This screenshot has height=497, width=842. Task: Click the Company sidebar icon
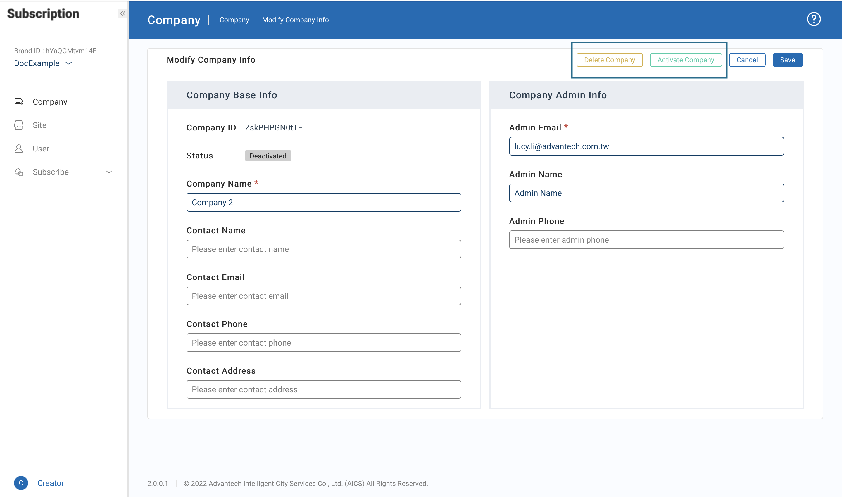tap(19, 102)
